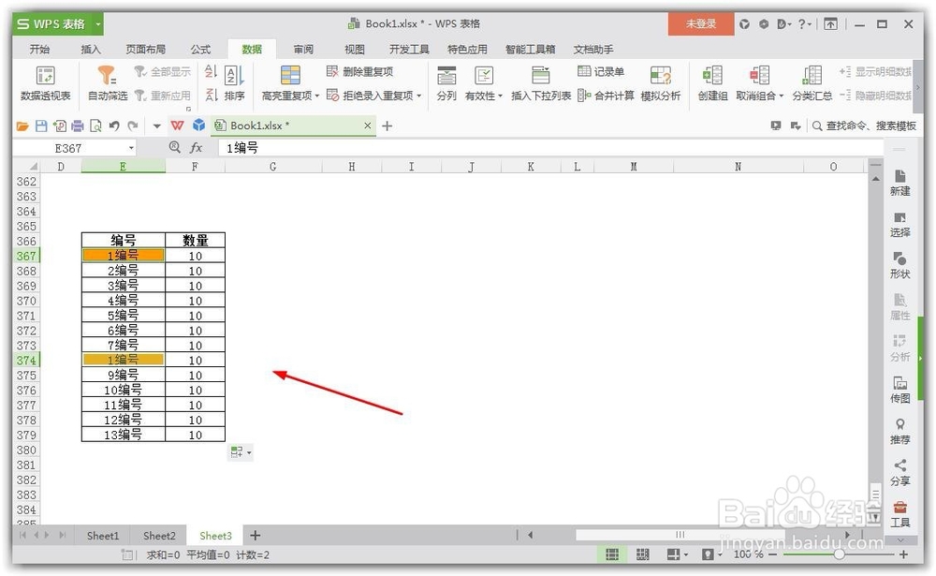
Task: Click the 分类汇总 subtotal icon
Action: [812, 80]
